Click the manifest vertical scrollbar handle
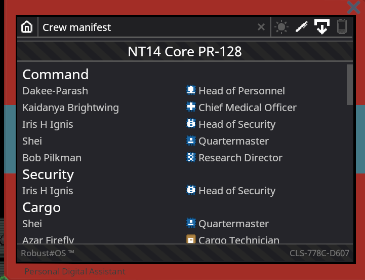Image resolution: width=365 pixels, height=280 pixels. coord(350,85)
